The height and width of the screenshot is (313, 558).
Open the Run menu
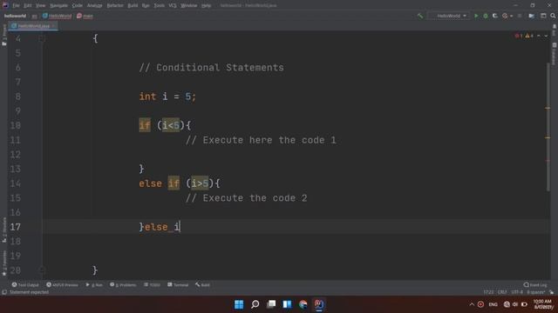146,5
